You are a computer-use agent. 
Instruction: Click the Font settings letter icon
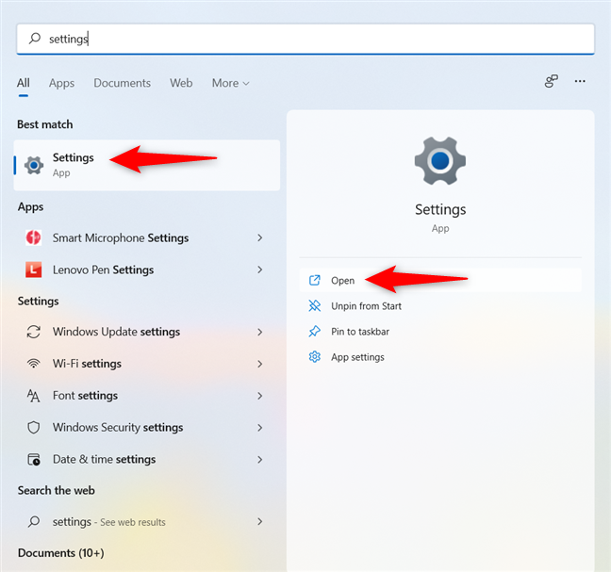click(34, 396)
